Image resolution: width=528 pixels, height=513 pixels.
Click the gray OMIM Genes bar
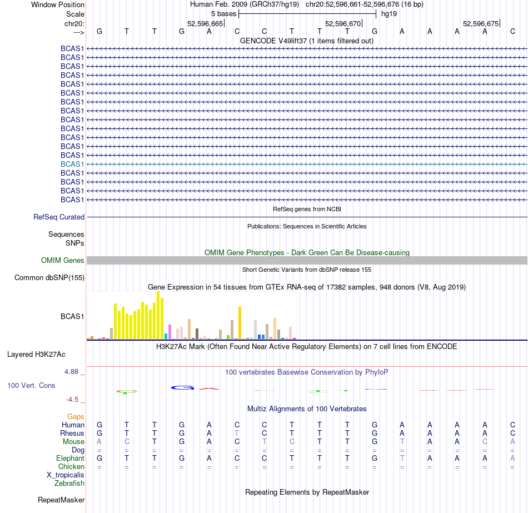point(307,260)
